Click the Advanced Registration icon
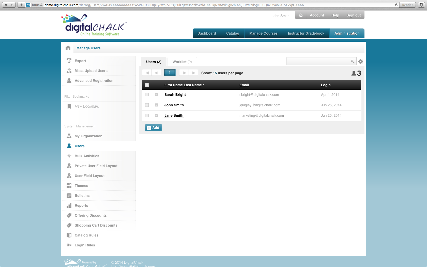The width and height of the screenshot is (427, 267). click(x=69, y=81)
